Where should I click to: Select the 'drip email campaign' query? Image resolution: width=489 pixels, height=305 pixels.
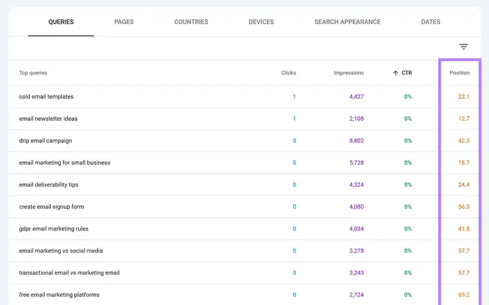coord(46,140)
